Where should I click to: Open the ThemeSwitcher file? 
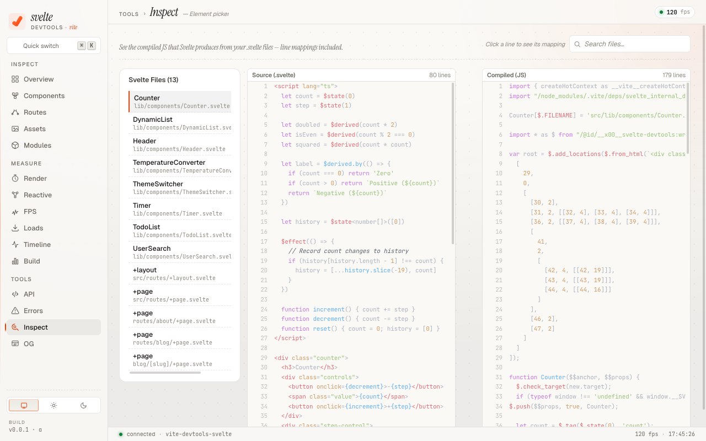[x=180, y=187]
